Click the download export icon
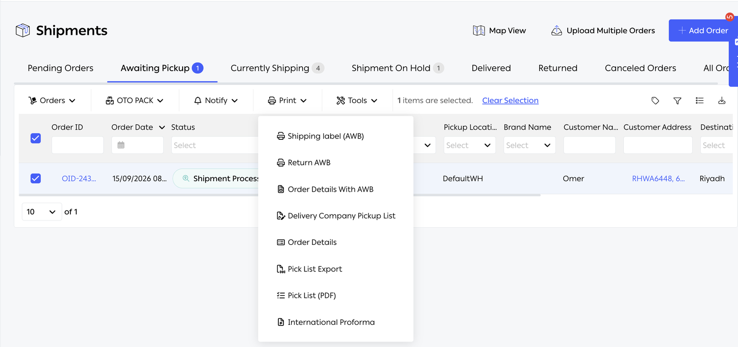 [722, 101]
